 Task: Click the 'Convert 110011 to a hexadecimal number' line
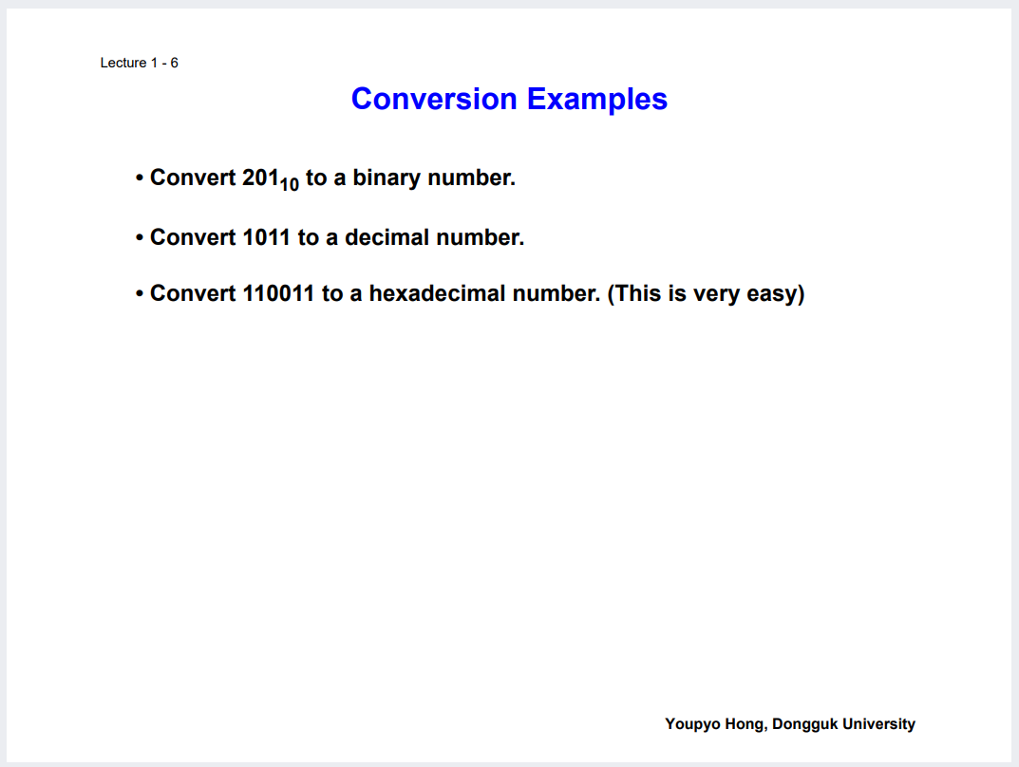(470, 293)
